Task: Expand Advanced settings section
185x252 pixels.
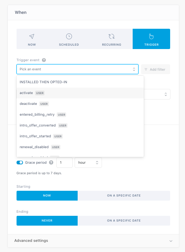Action: [93, 241]
